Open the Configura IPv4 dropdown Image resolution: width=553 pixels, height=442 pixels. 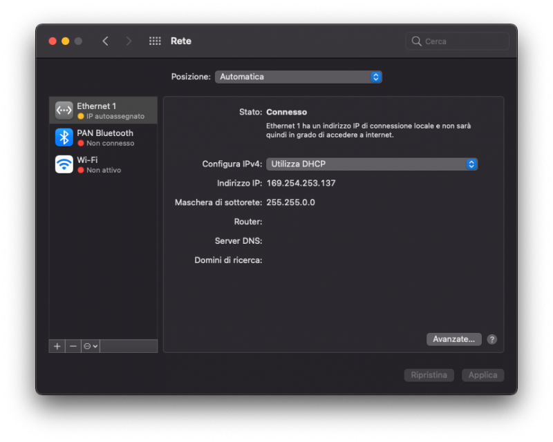tap(372, 164)
